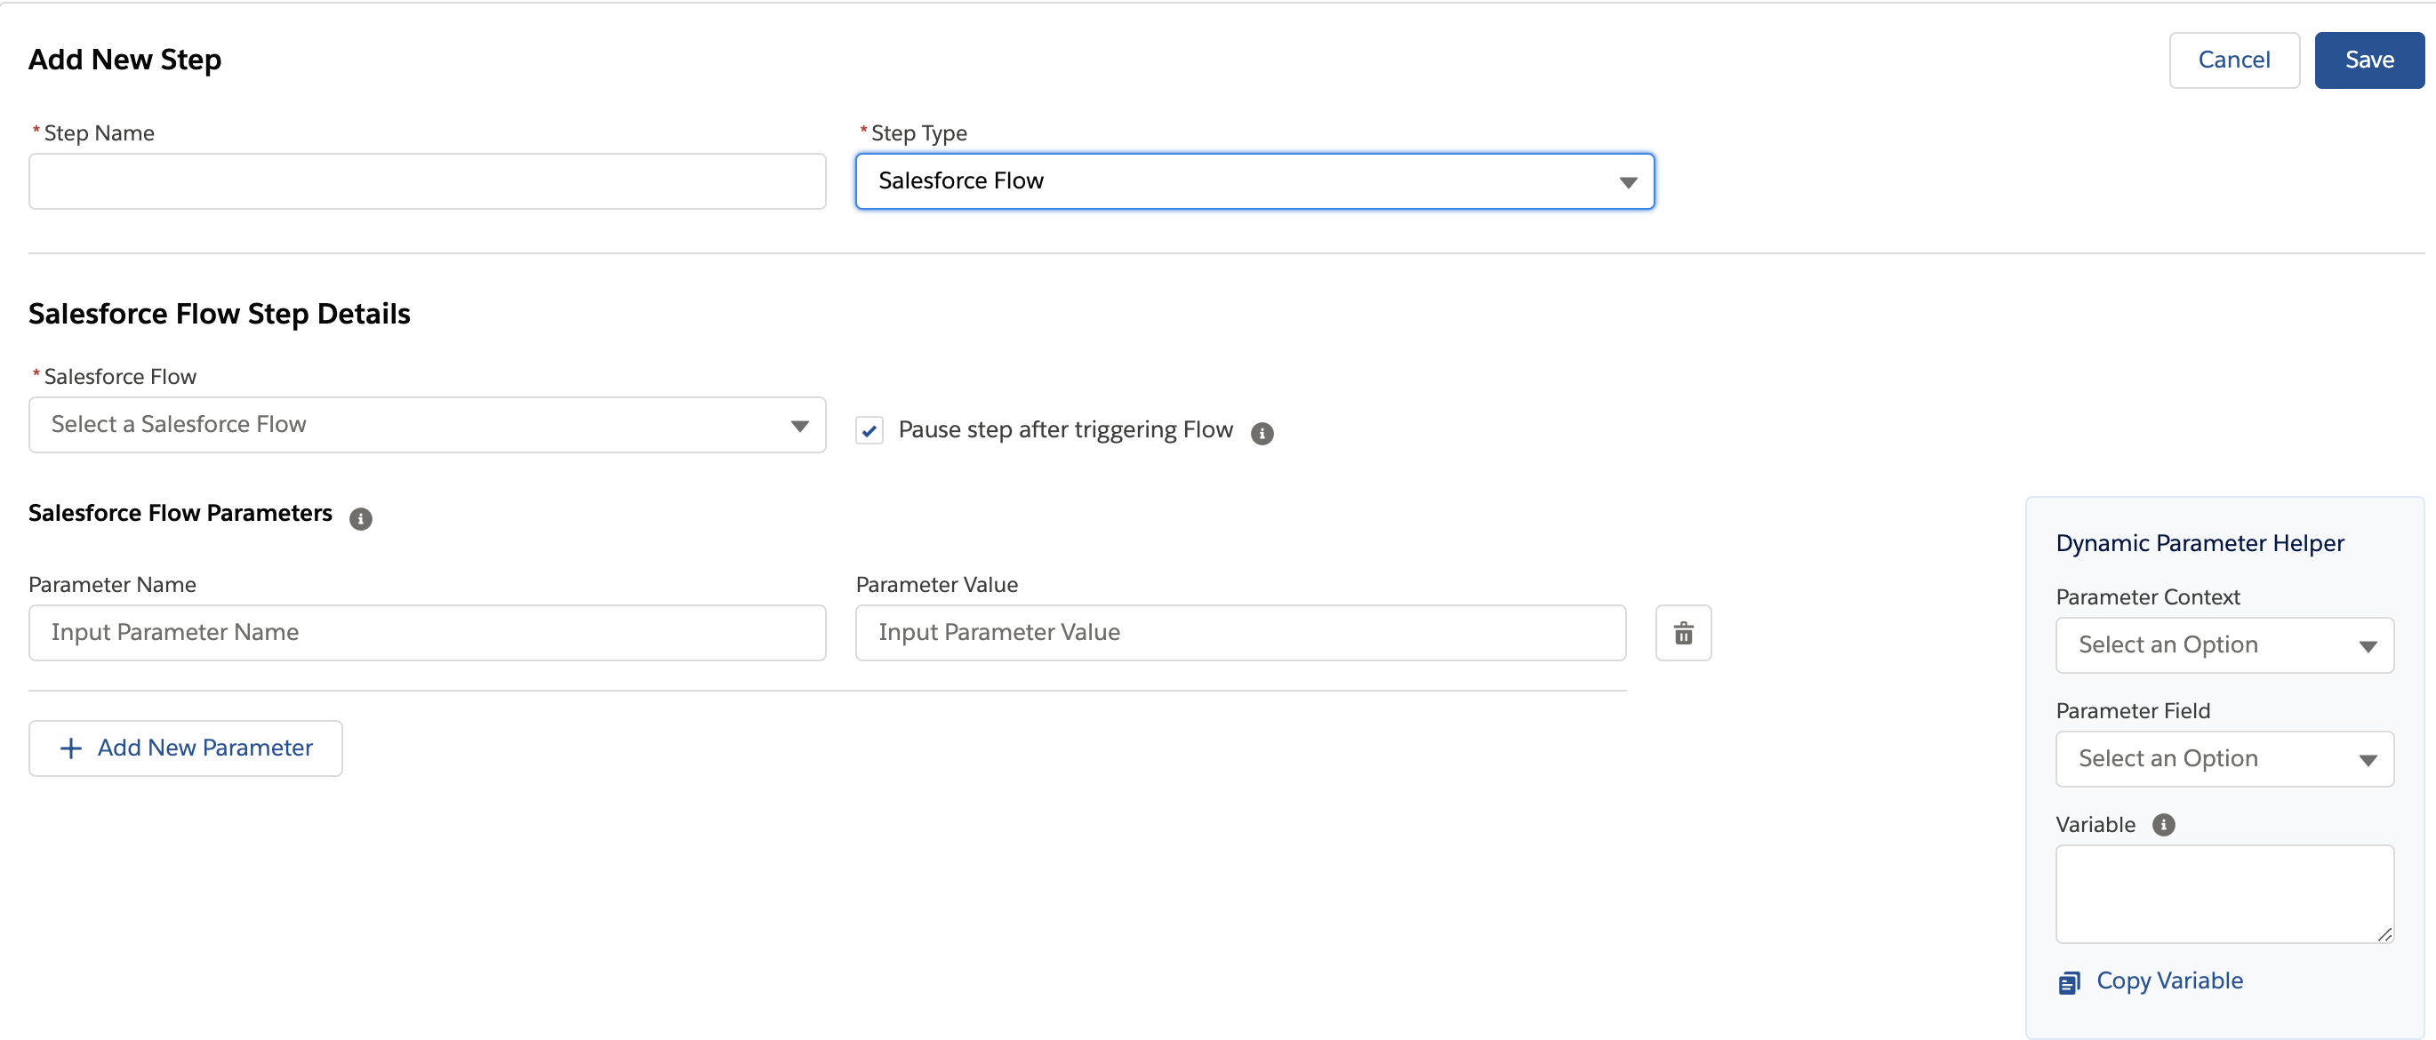Click the Input Parameter Name field

click(x=427, y=633)
